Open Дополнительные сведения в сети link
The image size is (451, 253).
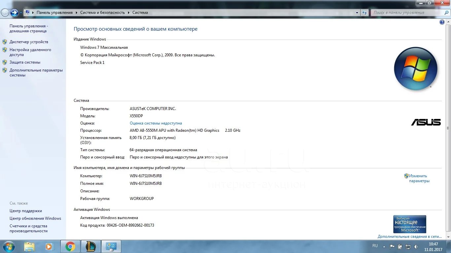[410, 237]
